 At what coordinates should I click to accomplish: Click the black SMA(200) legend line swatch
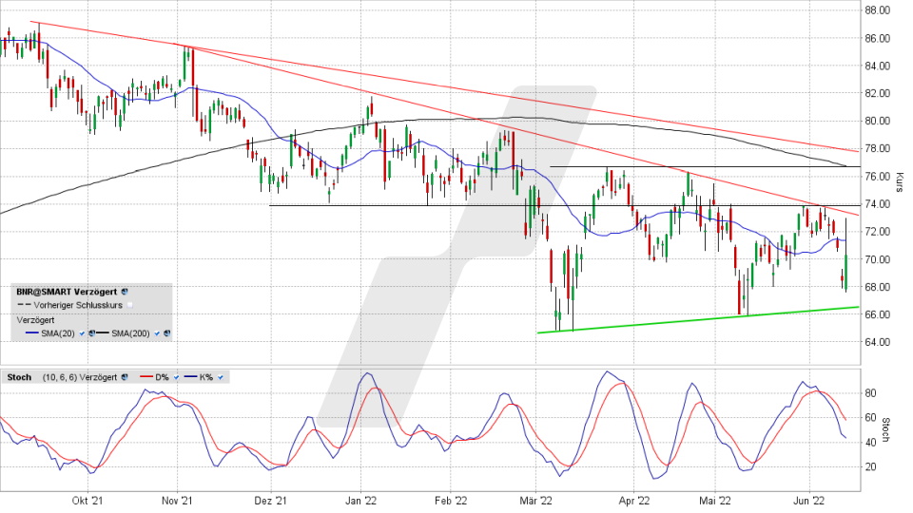103,332
